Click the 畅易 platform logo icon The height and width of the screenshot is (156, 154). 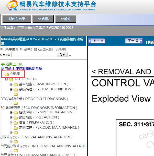12,5
